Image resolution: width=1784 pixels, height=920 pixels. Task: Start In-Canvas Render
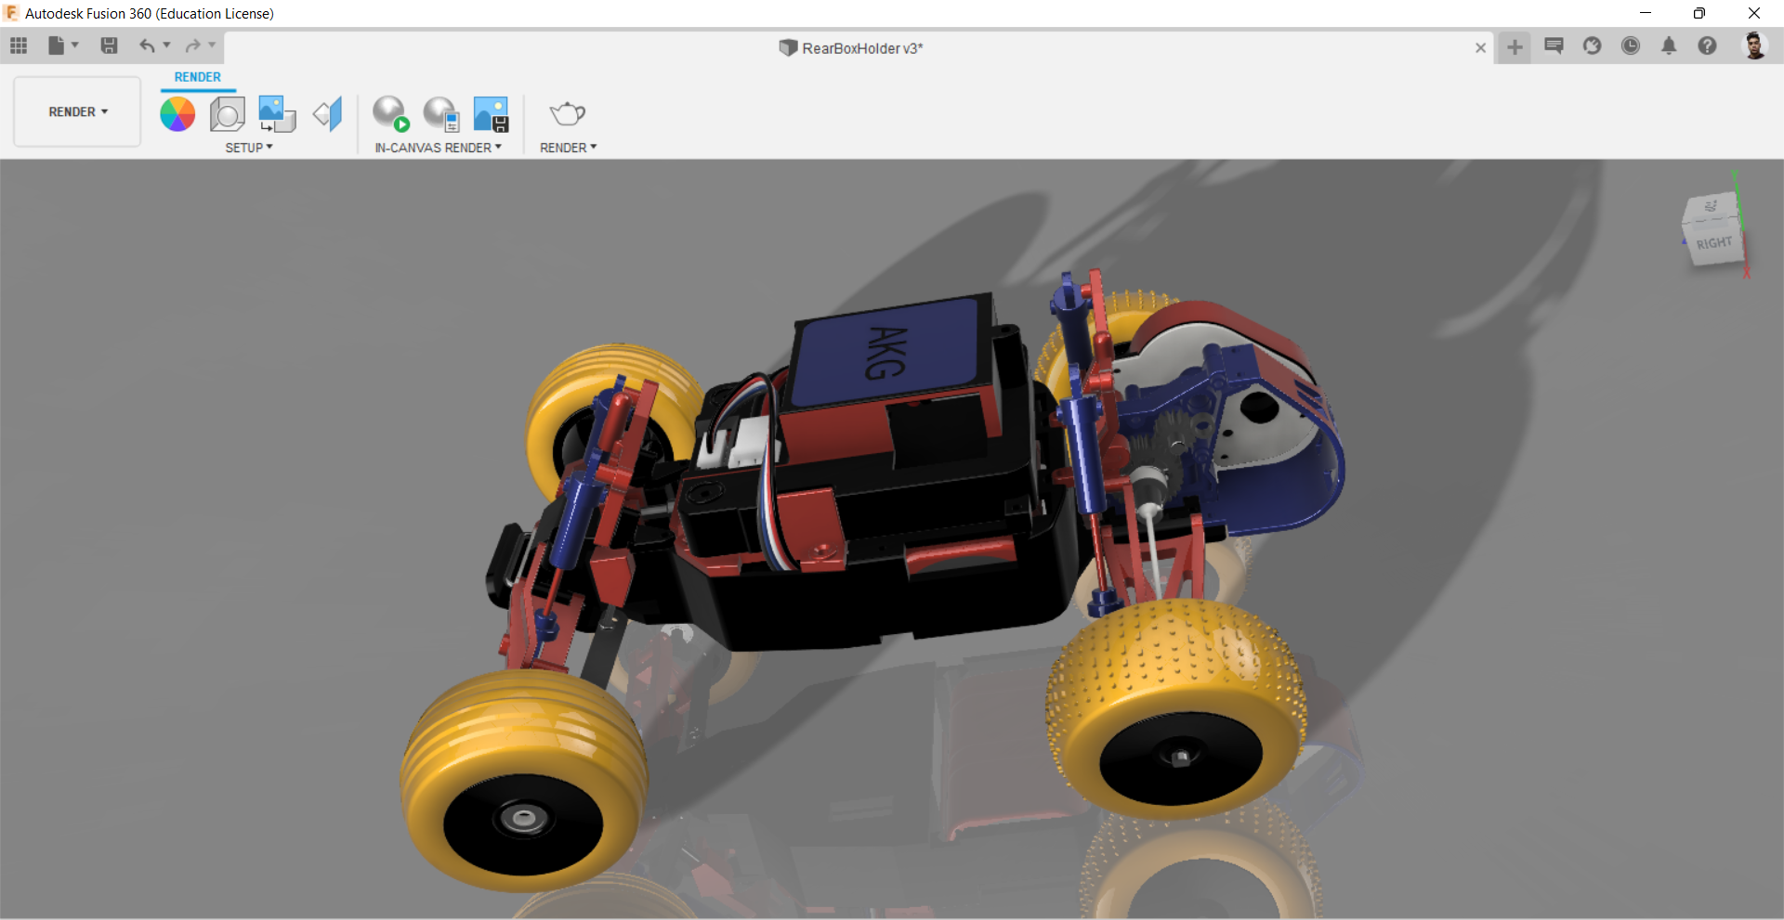pyautogui.click(x=391, y=114)
